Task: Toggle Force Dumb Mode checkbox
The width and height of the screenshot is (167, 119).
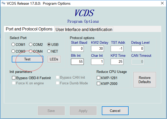Action: (x=57, y=83)
